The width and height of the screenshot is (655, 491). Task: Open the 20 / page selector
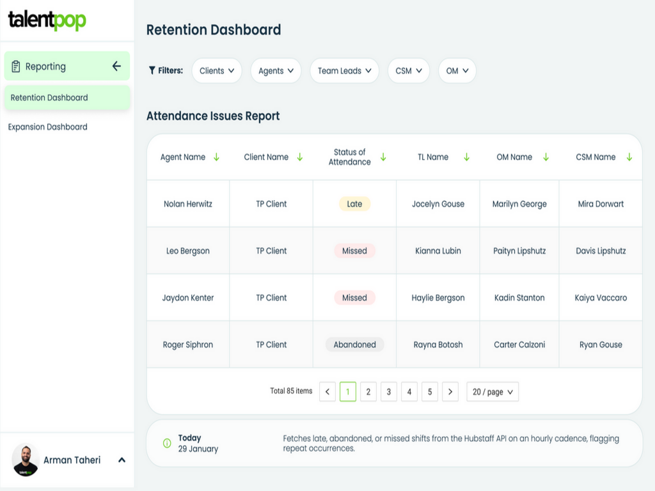(492, 391)
